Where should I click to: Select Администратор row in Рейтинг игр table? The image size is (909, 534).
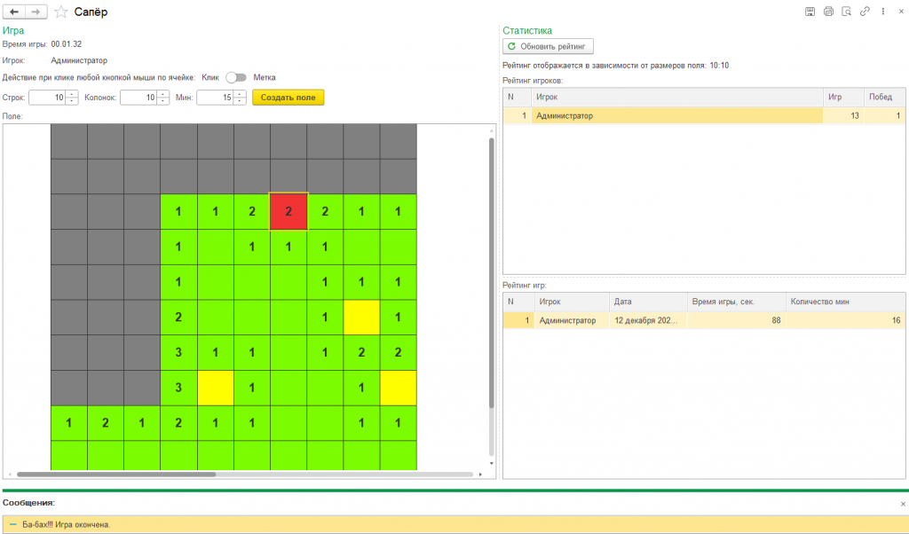pos(704,320)
